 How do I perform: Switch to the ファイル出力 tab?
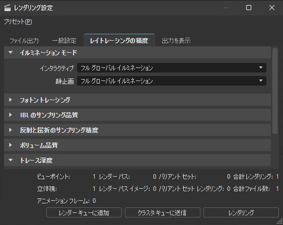24,41
